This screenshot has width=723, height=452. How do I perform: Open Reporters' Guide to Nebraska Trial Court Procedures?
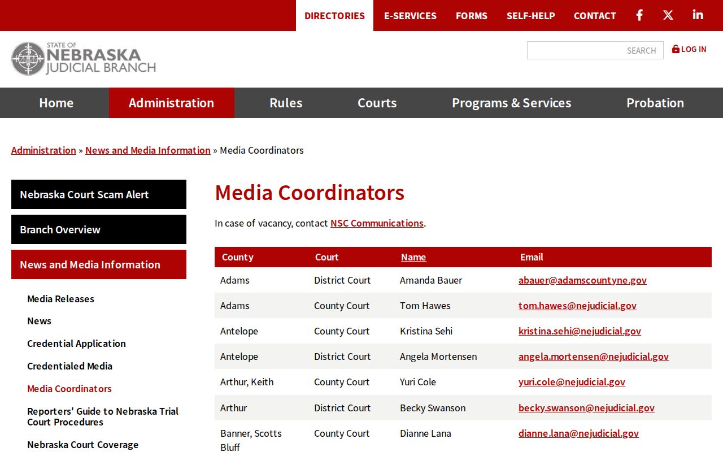point(103,416)
